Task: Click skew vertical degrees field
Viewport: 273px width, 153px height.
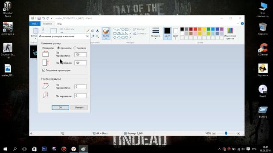Action: (x=81, y=96)
